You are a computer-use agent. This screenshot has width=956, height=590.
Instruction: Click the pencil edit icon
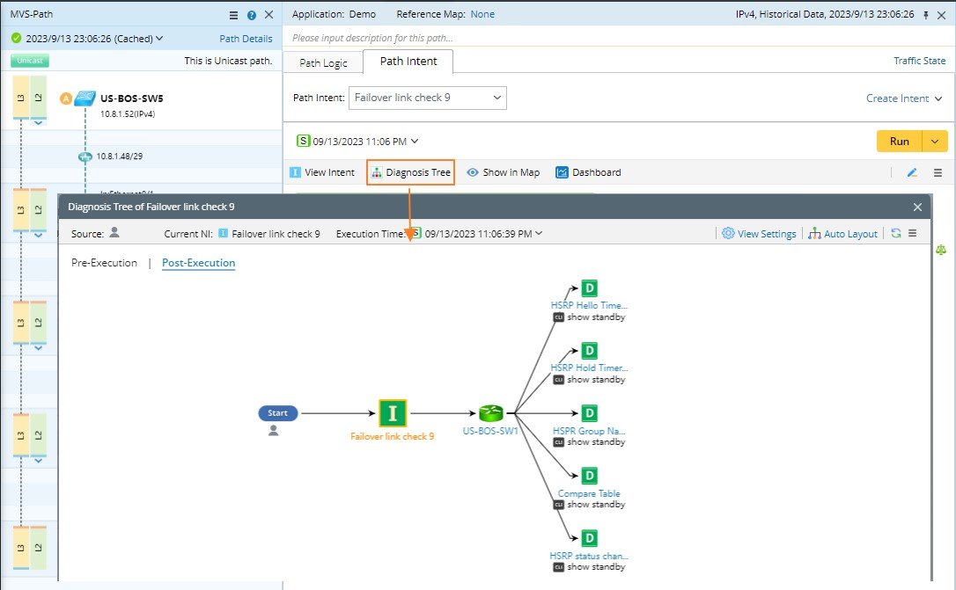tap(912, 173)
